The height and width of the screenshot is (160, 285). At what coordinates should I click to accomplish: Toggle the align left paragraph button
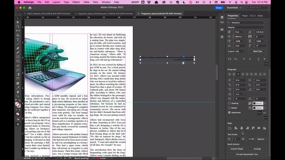pos(230,74)
